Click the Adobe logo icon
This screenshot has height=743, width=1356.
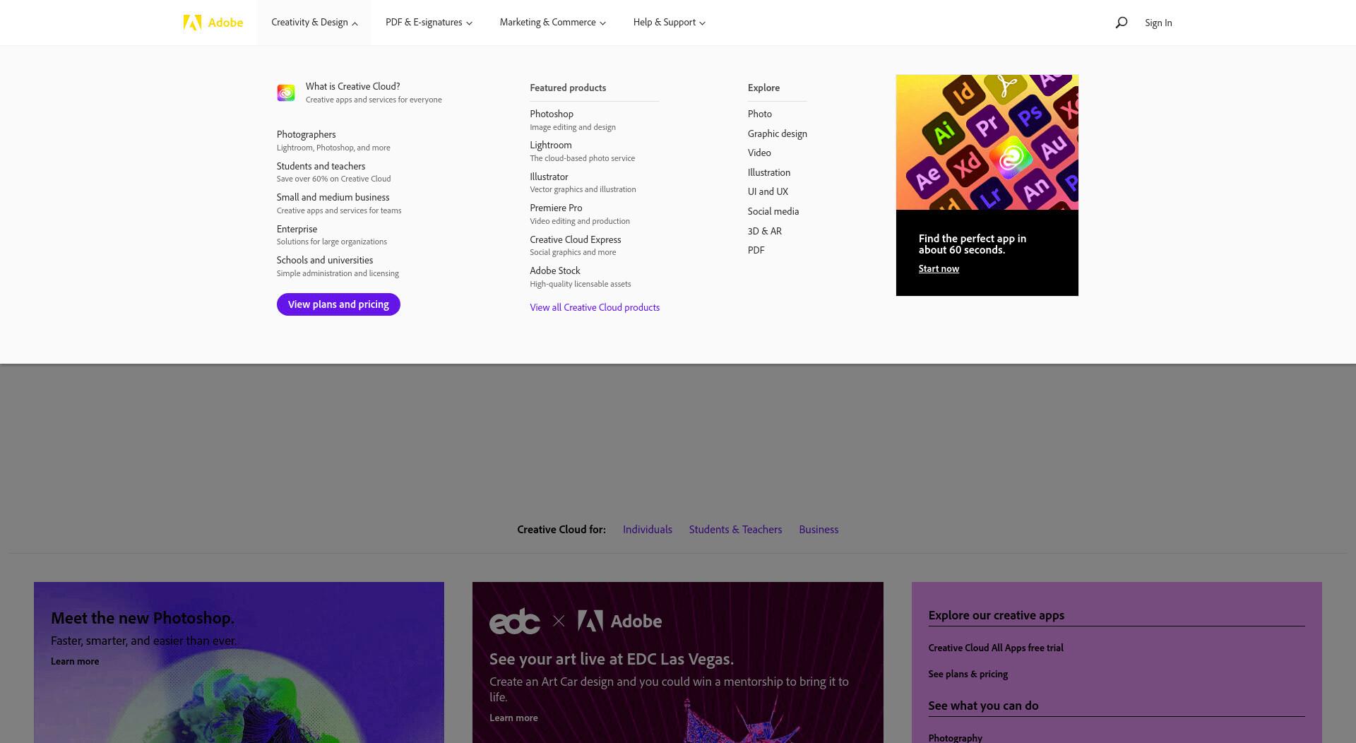[192, 23]
